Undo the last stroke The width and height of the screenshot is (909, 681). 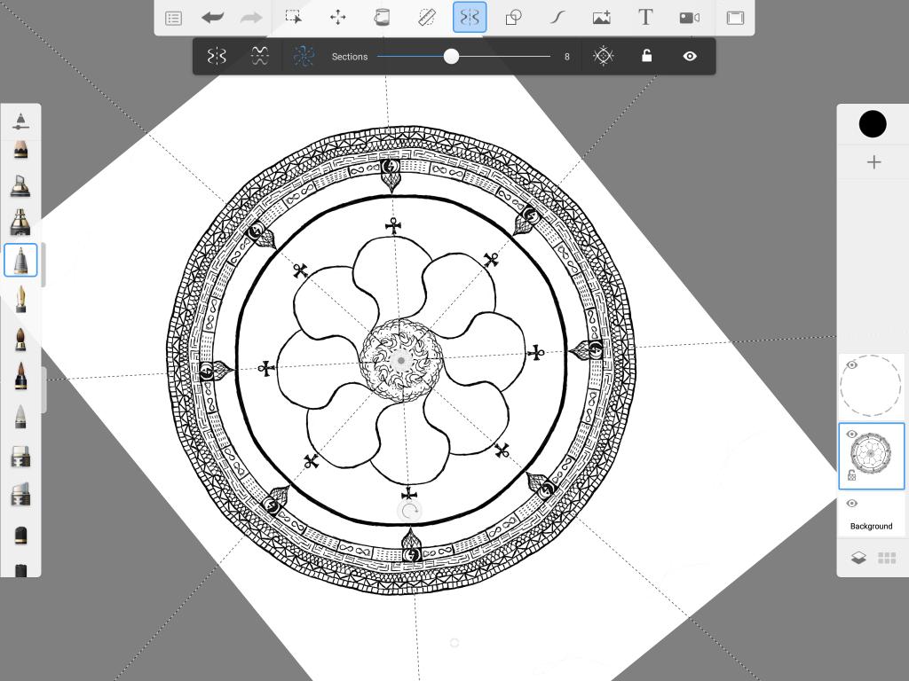click(213, 18)
